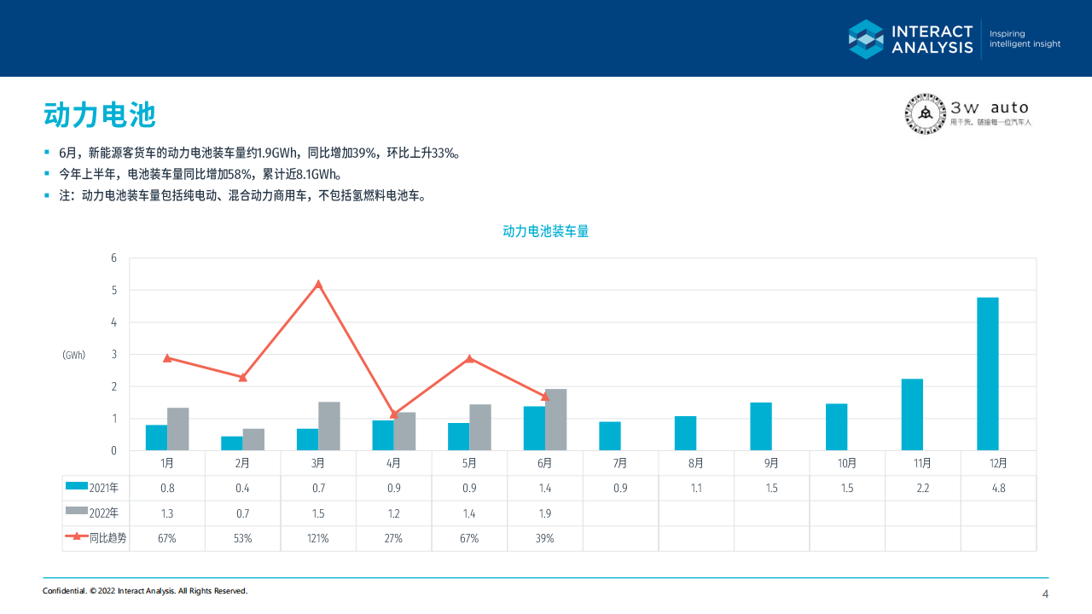
Task: Click the 27% value under 4月
Action: pos(394,538)
